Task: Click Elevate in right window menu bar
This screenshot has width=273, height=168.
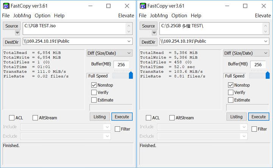Action: [x=263, y=16]
